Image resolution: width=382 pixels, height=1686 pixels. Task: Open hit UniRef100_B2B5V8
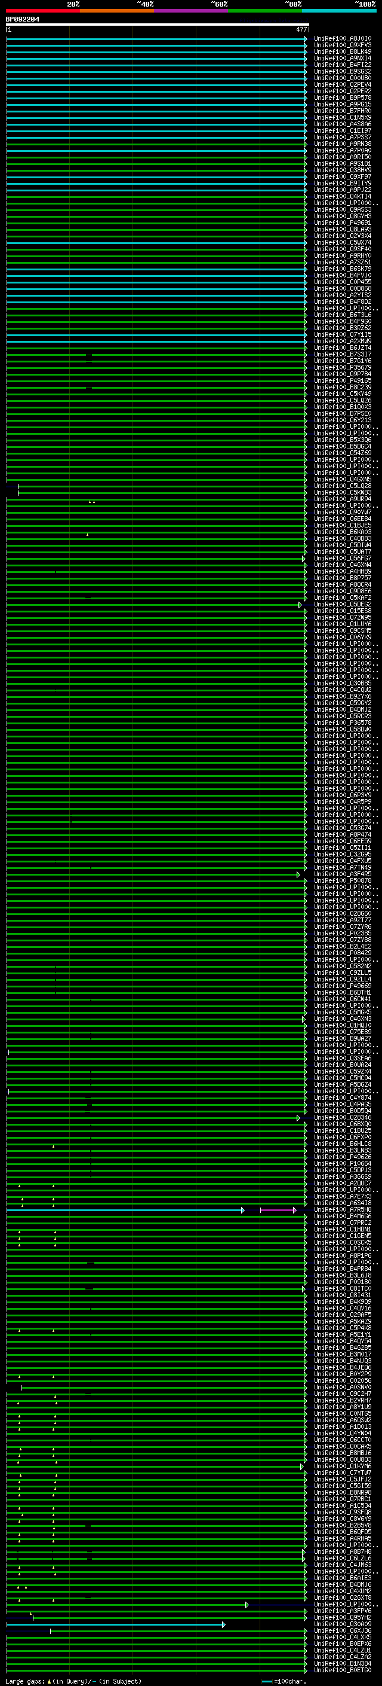(x=343, y=1525)
